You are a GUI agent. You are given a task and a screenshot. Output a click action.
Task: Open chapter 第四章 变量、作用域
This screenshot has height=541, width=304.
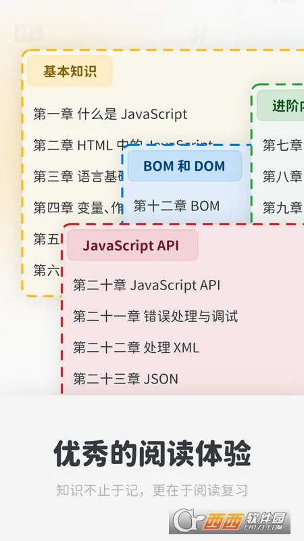click(78, 208)
